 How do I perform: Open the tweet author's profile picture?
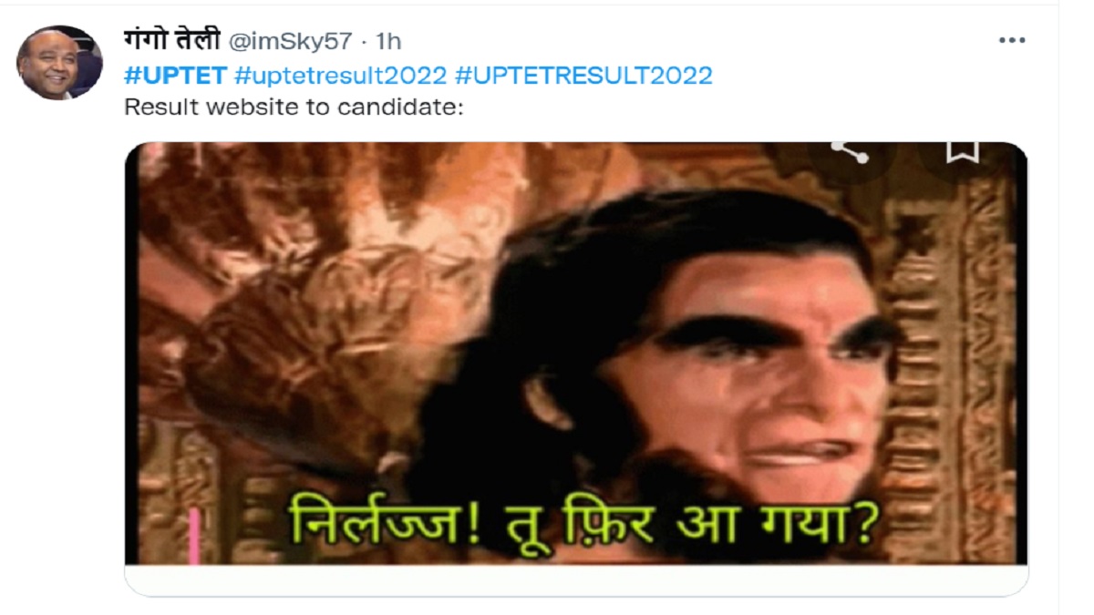pyautogui.click(x=59, y=62)
